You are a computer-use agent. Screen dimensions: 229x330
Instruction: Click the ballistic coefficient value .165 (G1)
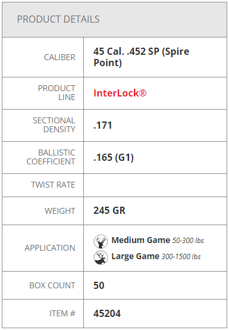[x=114, y=157]
